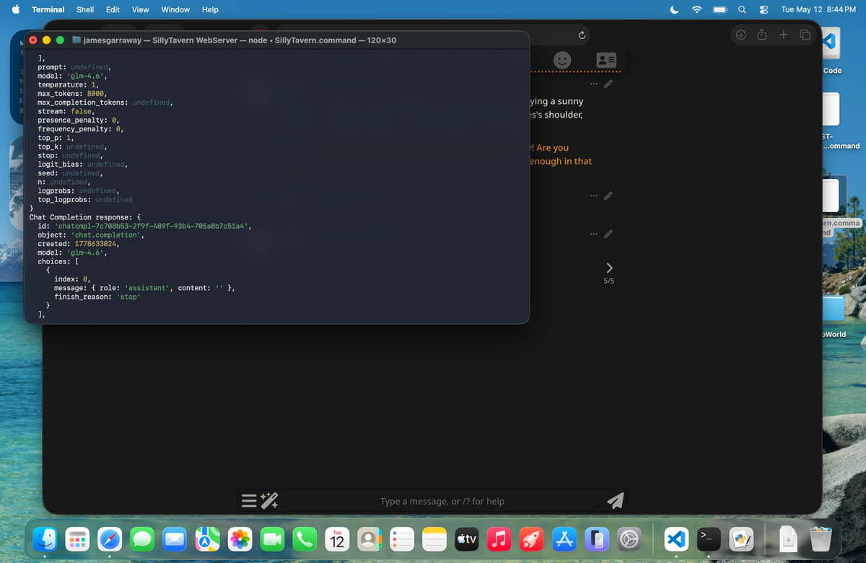Click the message input field
This screenshot has height=563, width=866.
442,501
